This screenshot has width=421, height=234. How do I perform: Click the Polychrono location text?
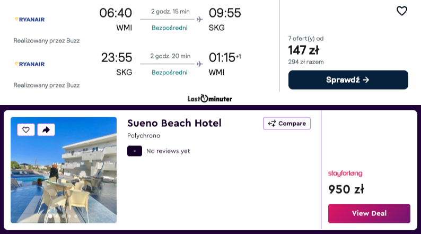coord(144,136)
